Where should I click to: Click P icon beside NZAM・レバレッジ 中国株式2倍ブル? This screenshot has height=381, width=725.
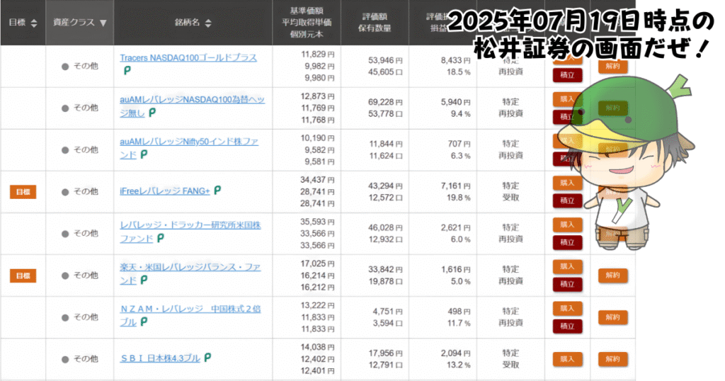[144, 322]
